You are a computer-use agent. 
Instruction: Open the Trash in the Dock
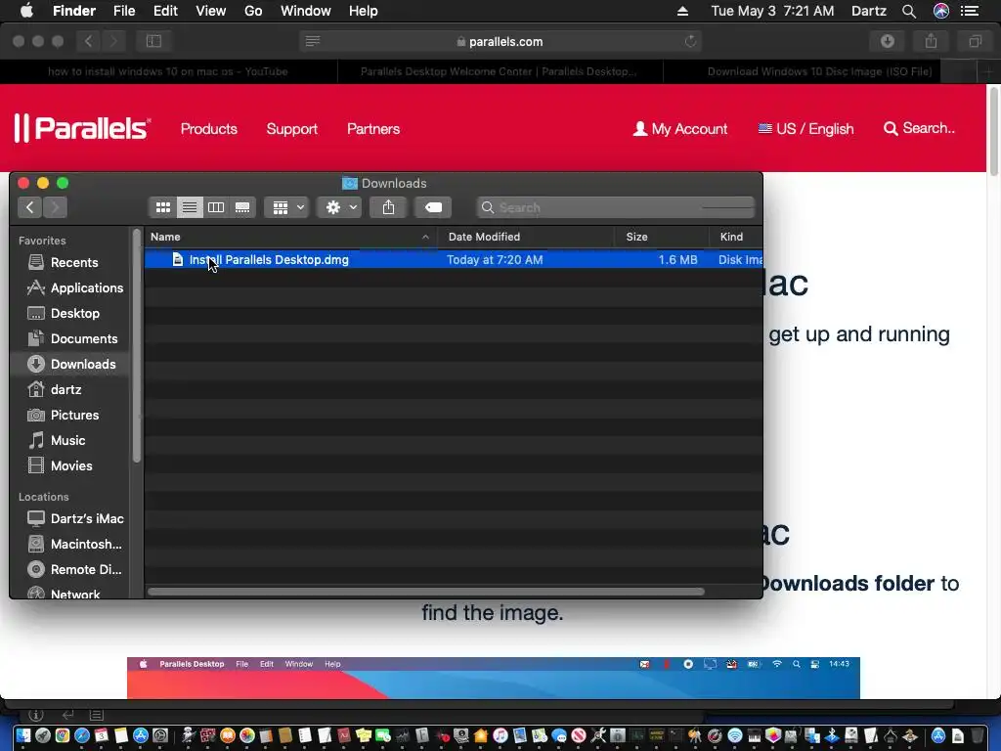pos(978,735)
